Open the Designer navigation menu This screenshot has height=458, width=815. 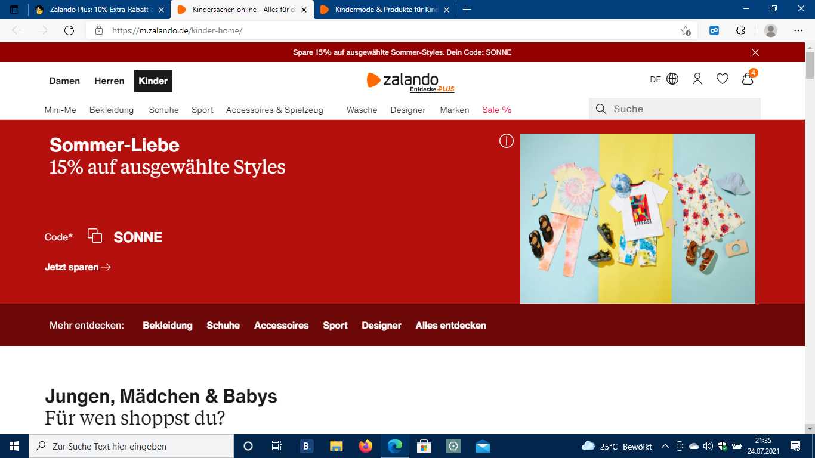(408, 110)
